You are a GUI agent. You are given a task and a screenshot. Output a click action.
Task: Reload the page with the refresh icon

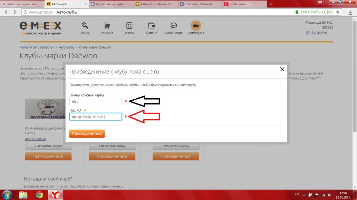click(x=25, y=12)
